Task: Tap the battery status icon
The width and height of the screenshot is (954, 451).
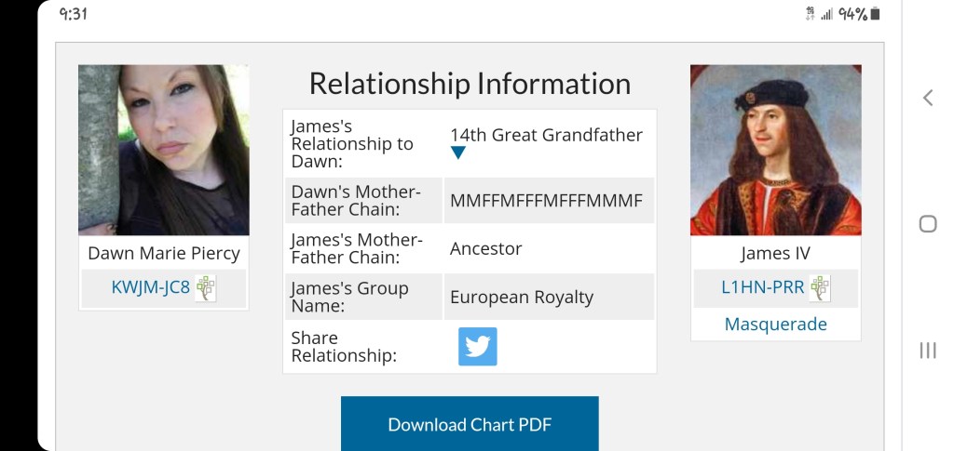Action: coord(875,14)
